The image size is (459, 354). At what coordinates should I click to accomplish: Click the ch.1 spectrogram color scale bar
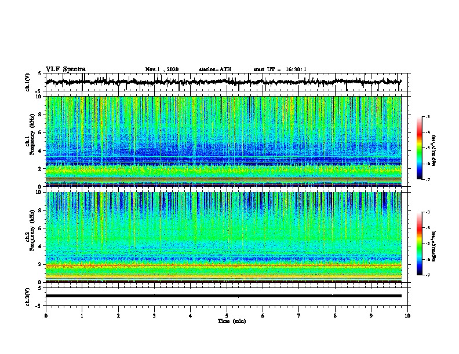(x=419, y=148)
